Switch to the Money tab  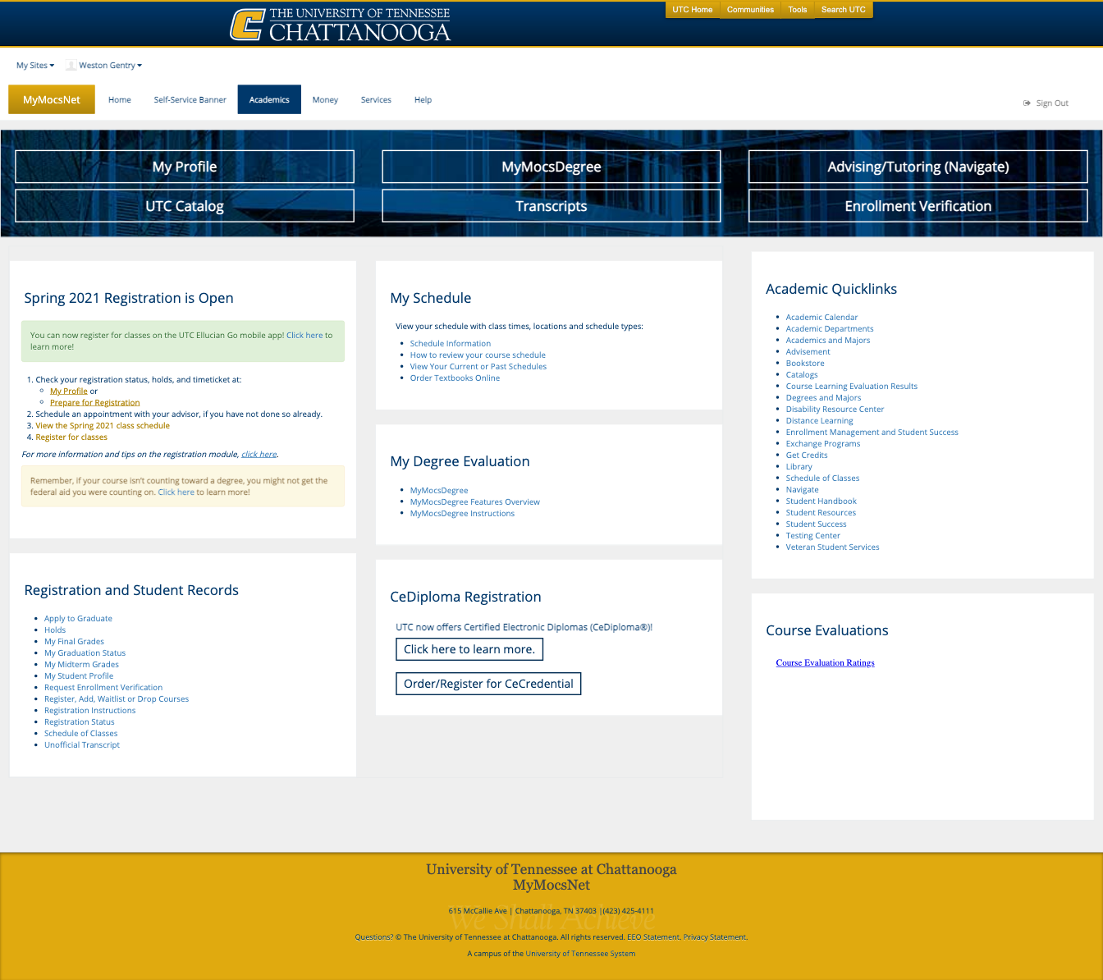(x=325, y=100)
